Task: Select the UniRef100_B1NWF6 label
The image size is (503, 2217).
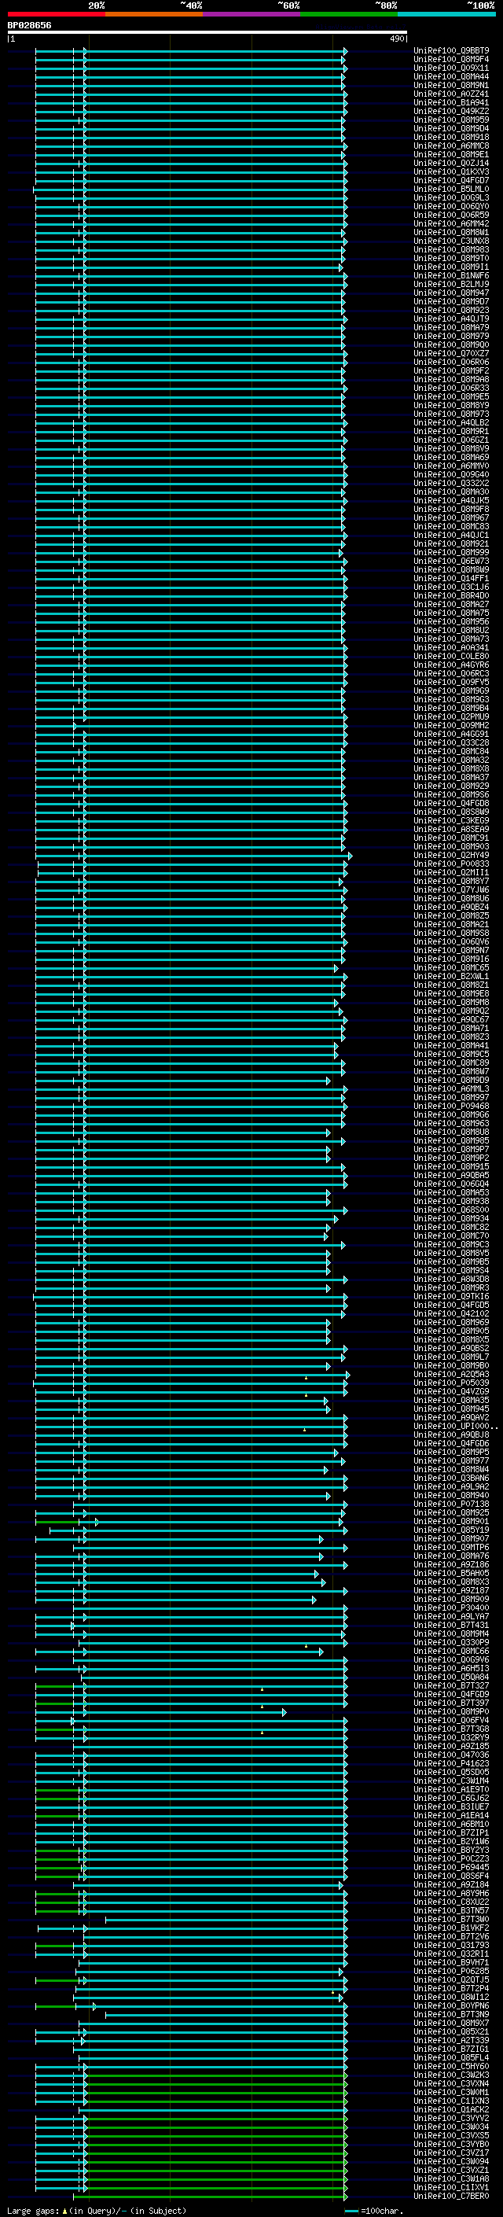Action: click(451, 275)
